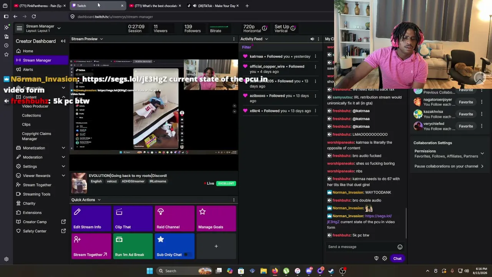492x277 pixels.
Task: Open the Filter link in Activity Feed
Action: tap(246, 47)
